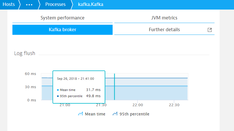Toggle the Mean time series legend text

click(95, 114)
